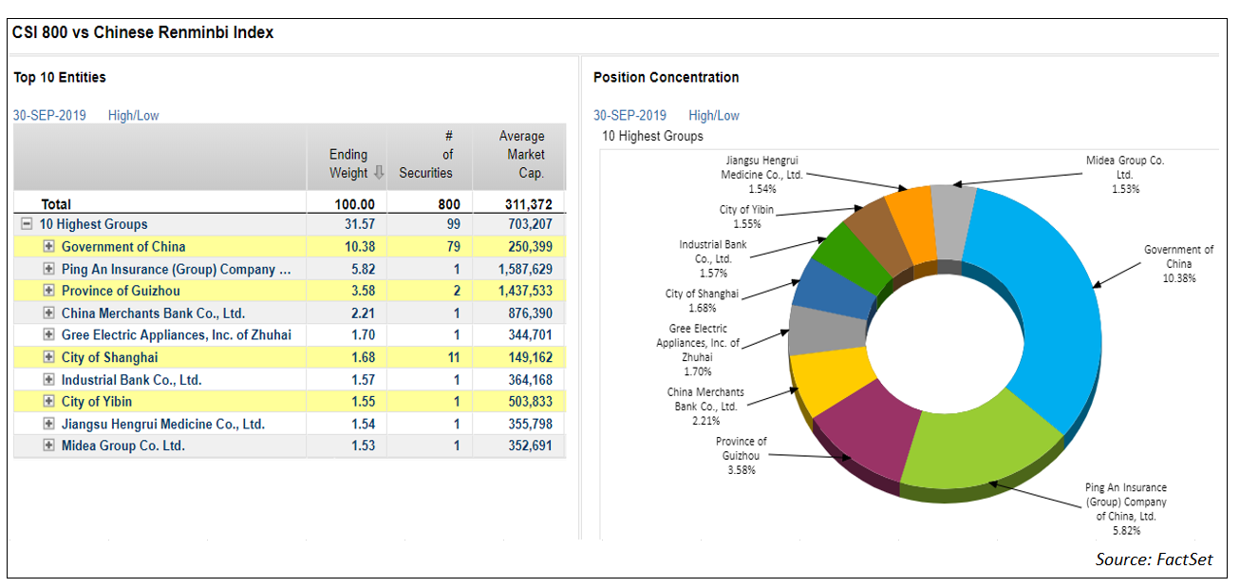Viewport: 1240px width, 588px height.
Task: Select the Average Market Cap. column header
Action: [521, 155]
